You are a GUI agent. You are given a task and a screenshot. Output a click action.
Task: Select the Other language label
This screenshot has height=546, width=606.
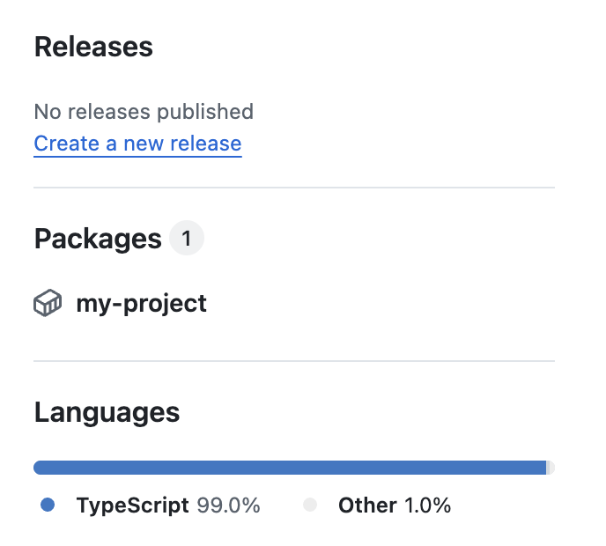(x=367, y=505)
